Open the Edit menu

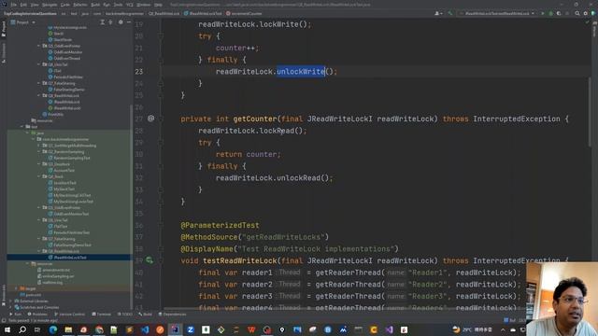23,5
